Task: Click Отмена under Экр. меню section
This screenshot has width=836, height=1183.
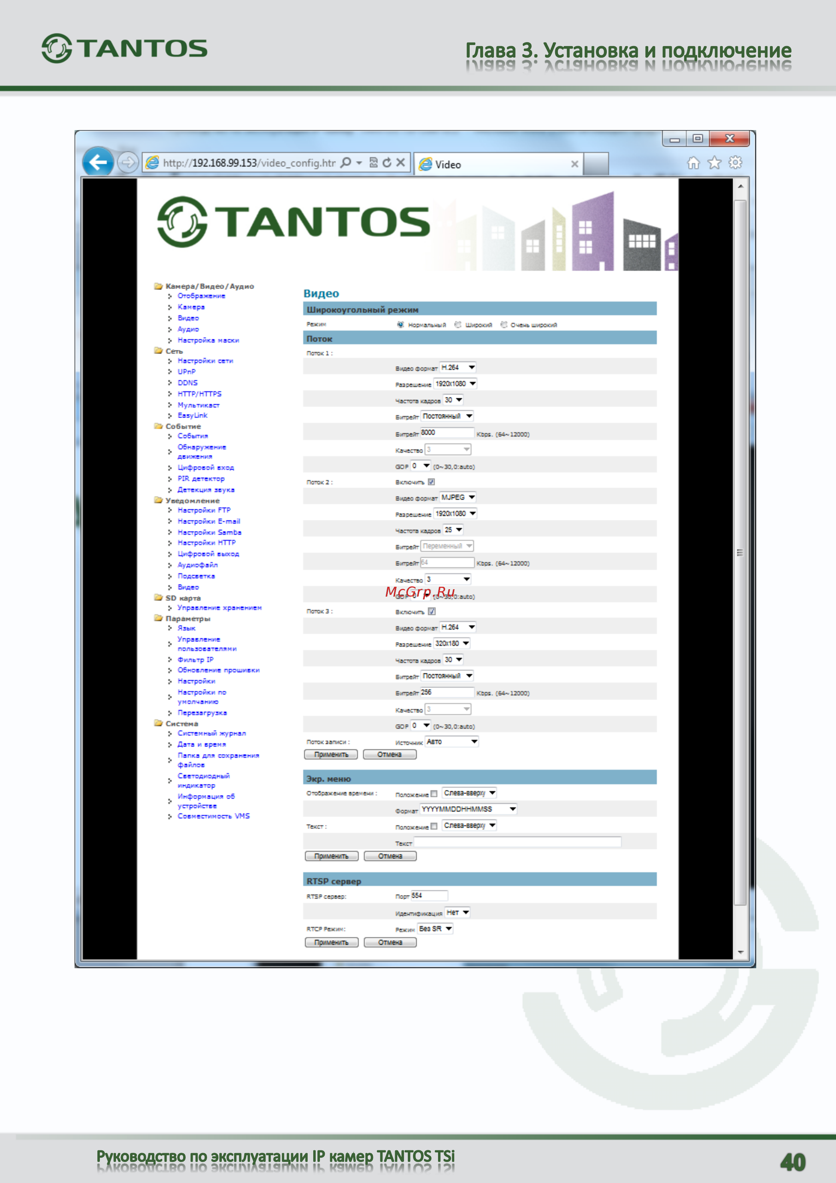Action: (x=390, y=856)
